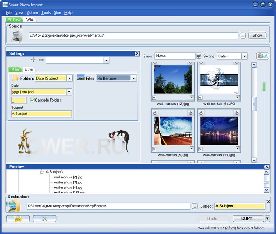Click the minus icon in Settings panel
The image size is (276, 234).
(x=40, y=60)
